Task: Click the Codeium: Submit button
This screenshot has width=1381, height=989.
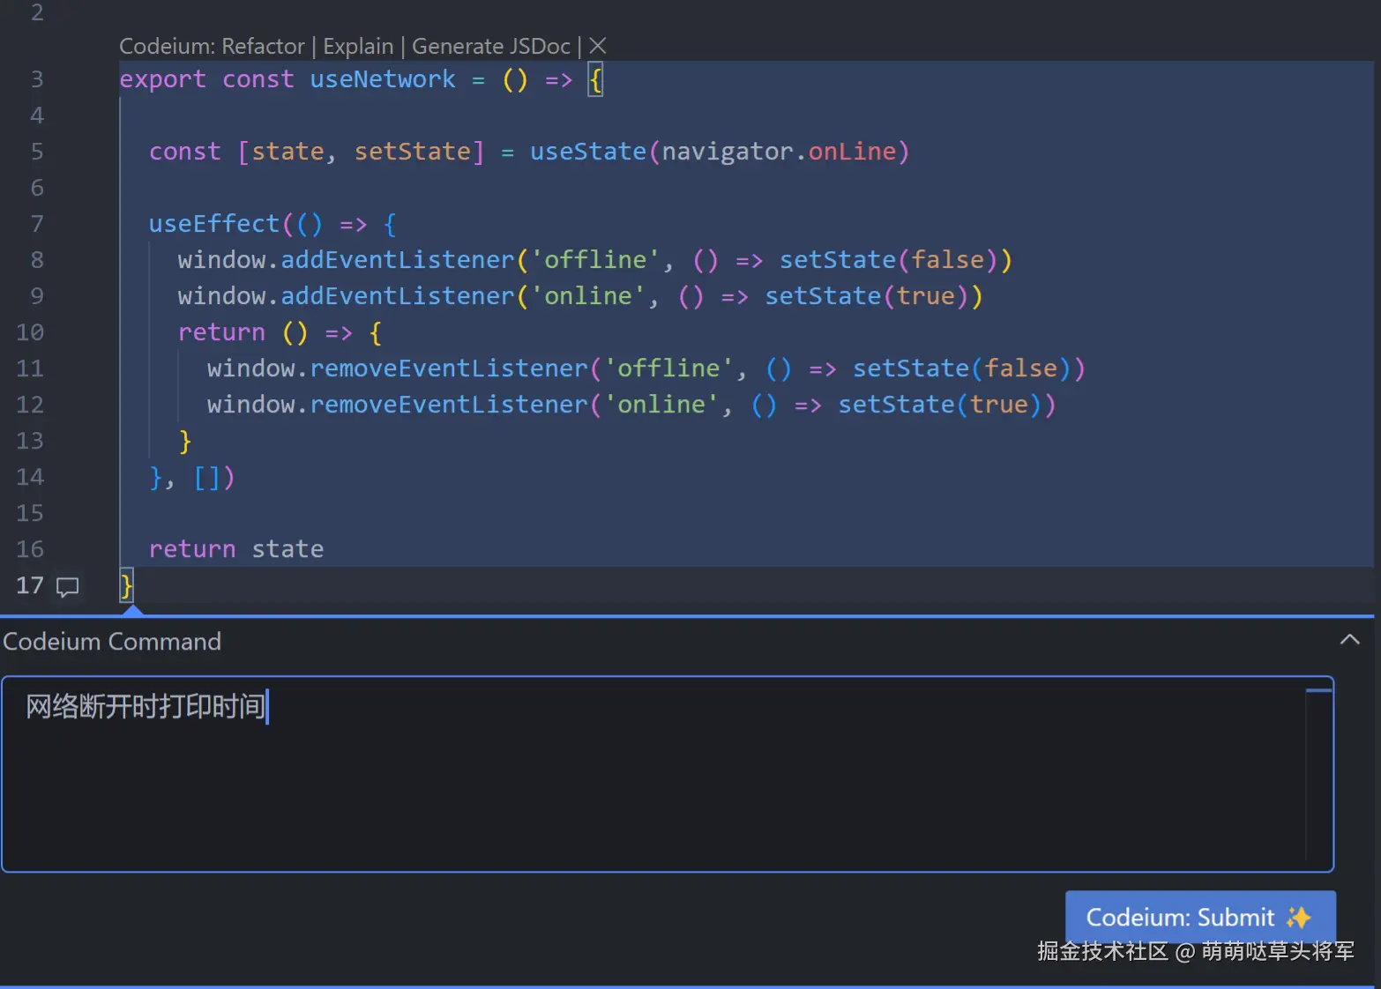Action: [1200, 917]
